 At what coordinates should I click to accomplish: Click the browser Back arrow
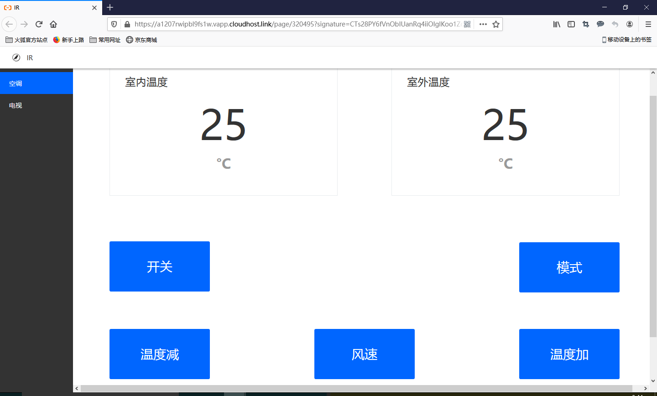[x=9, y=24]
